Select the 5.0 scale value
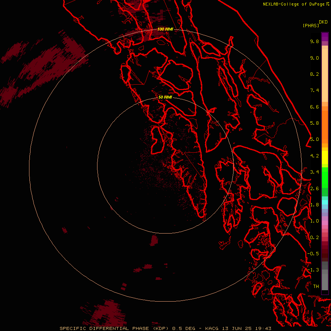The height and width of the screenshot is (331, 331). click(314, 139)
